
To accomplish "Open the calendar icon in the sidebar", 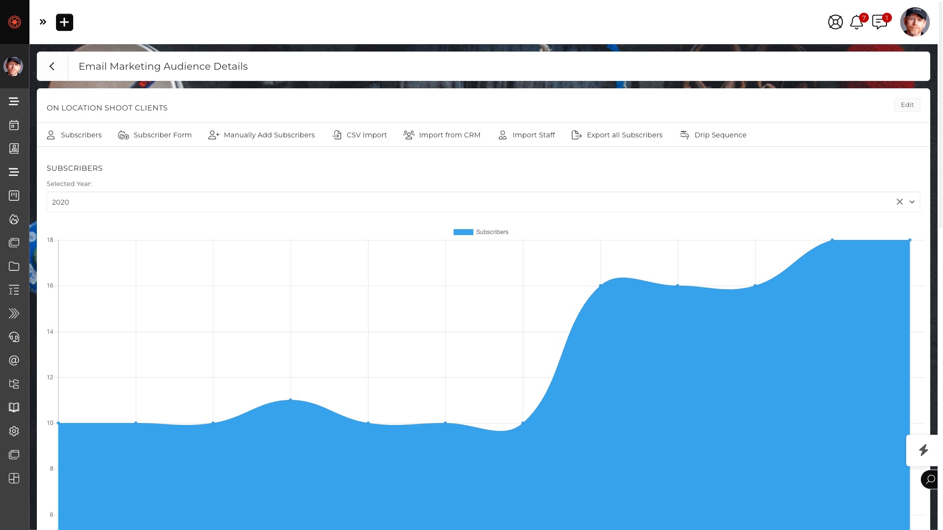I will coord(14,125).
